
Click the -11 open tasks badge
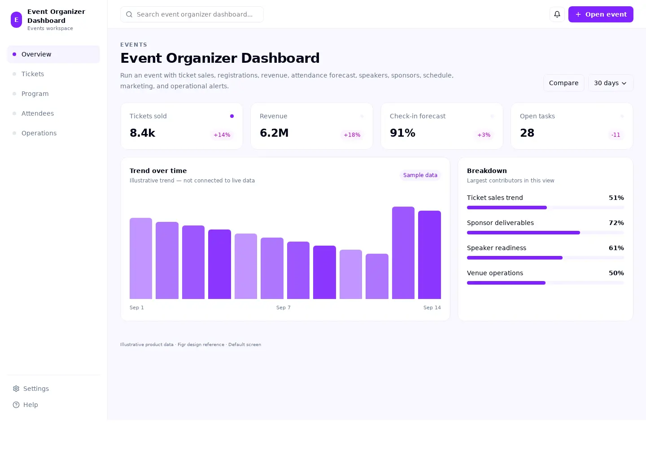click(615, 135)
